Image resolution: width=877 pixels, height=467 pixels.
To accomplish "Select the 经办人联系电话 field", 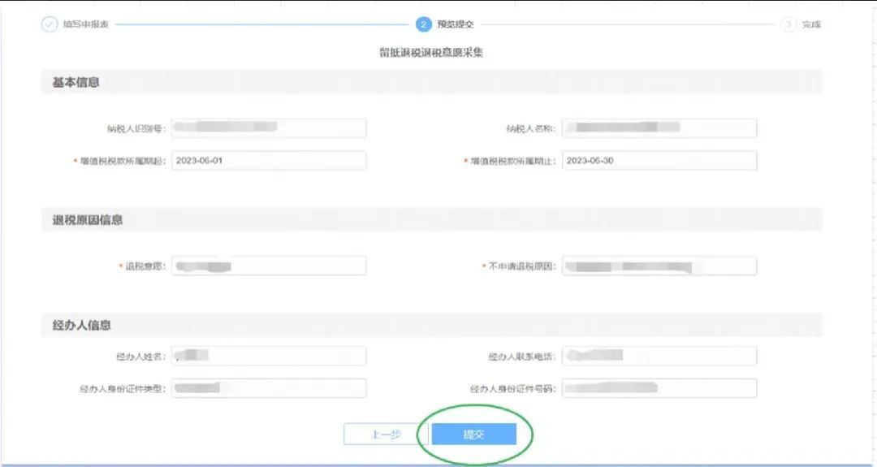I will [659, 356].
